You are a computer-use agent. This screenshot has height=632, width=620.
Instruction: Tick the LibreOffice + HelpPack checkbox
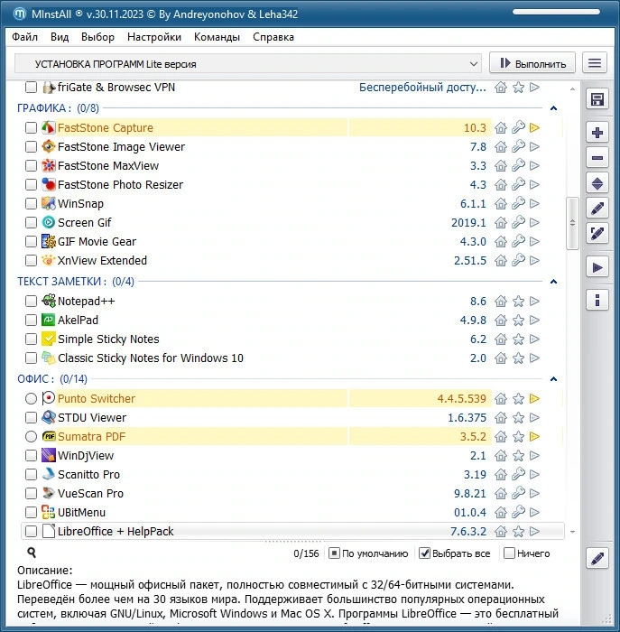coord(31,531)
